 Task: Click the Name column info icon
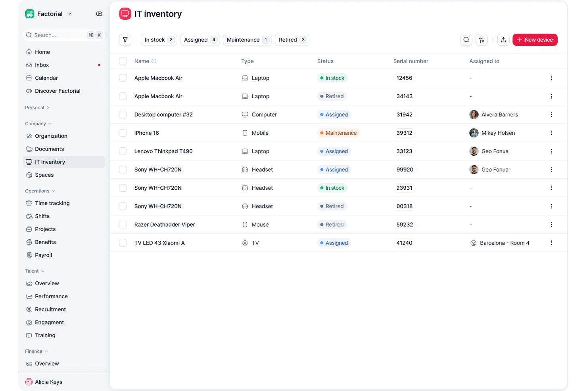point(154,61)
